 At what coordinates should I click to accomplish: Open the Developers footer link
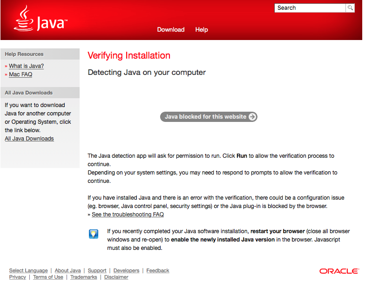[126, 270]
